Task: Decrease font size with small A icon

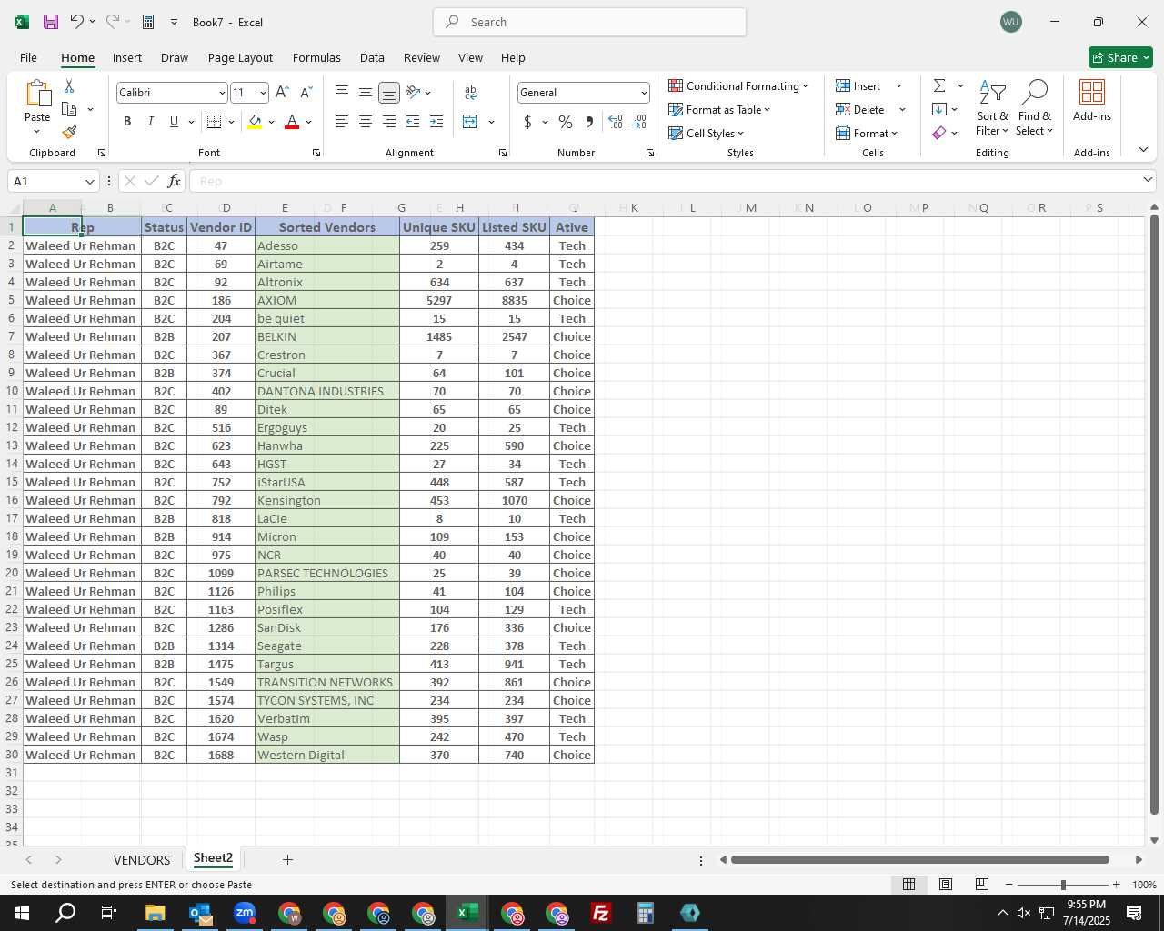Action: [306, 92]
